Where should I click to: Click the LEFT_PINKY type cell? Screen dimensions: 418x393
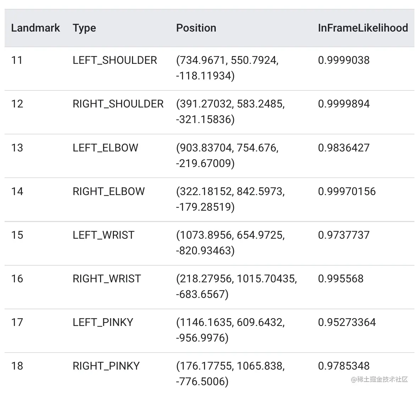103,322
